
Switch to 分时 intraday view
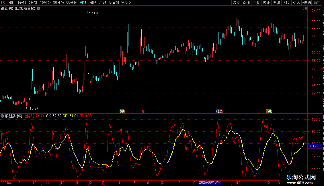(11, 3)
